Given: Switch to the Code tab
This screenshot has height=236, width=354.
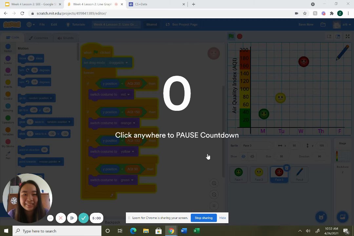Looking at the screenshot, I should click(13, 37).
